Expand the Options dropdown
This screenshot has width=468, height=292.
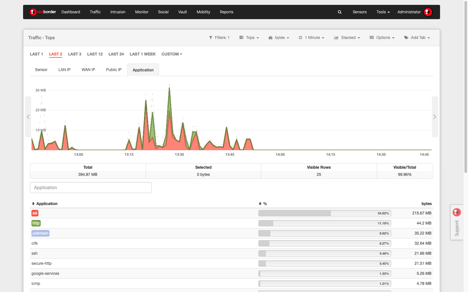382,38
